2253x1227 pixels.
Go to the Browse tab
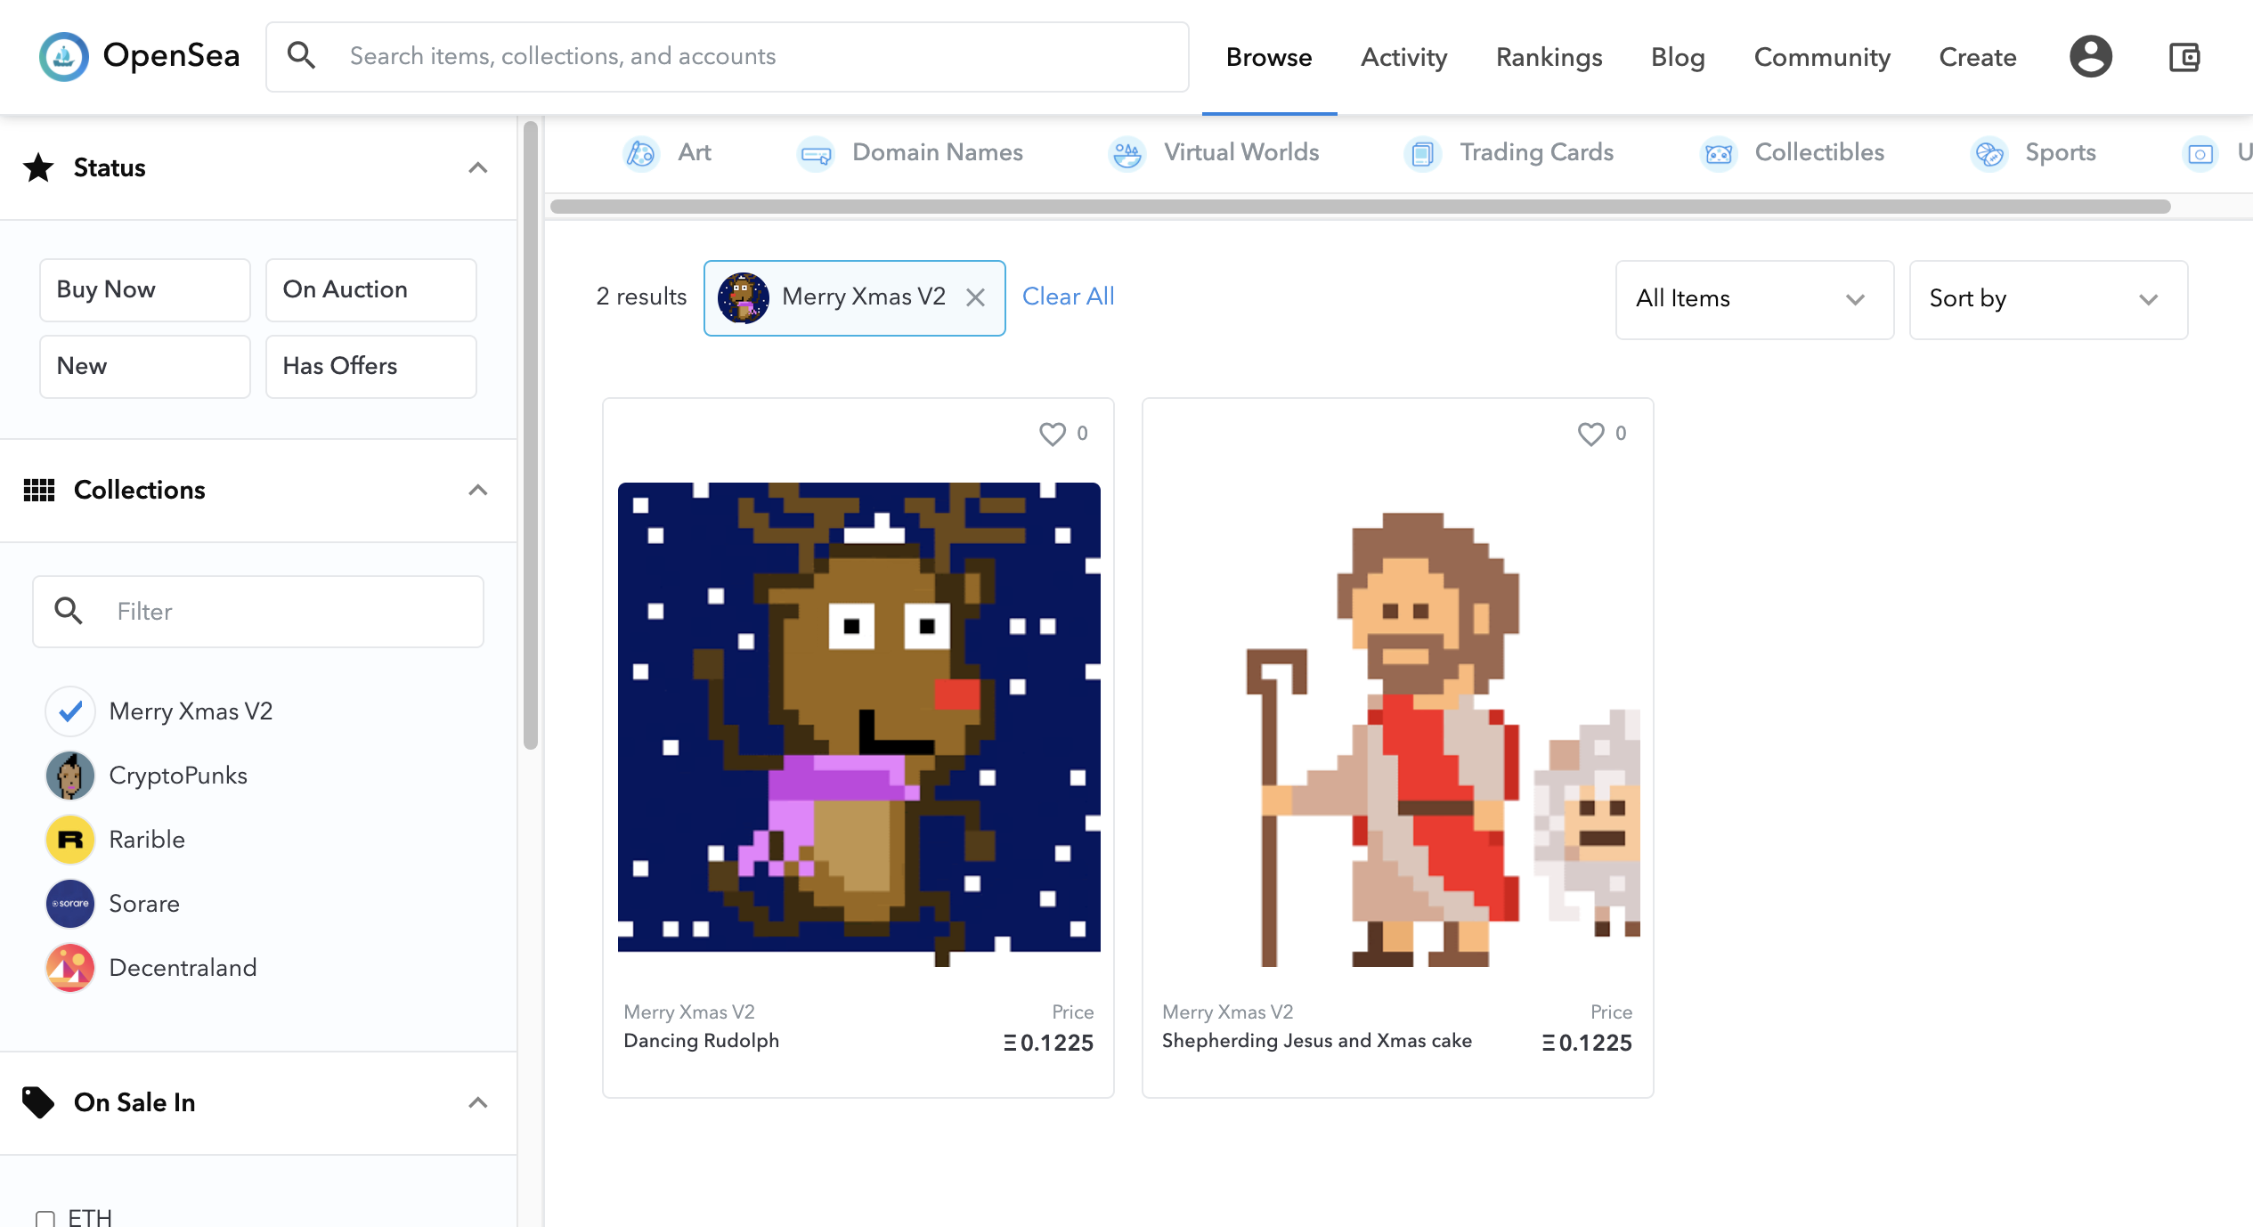point(1269,57)
